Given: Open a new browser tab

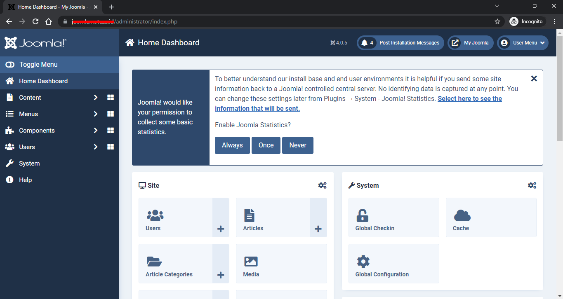Looking at the screenshot, I should 111,7.
